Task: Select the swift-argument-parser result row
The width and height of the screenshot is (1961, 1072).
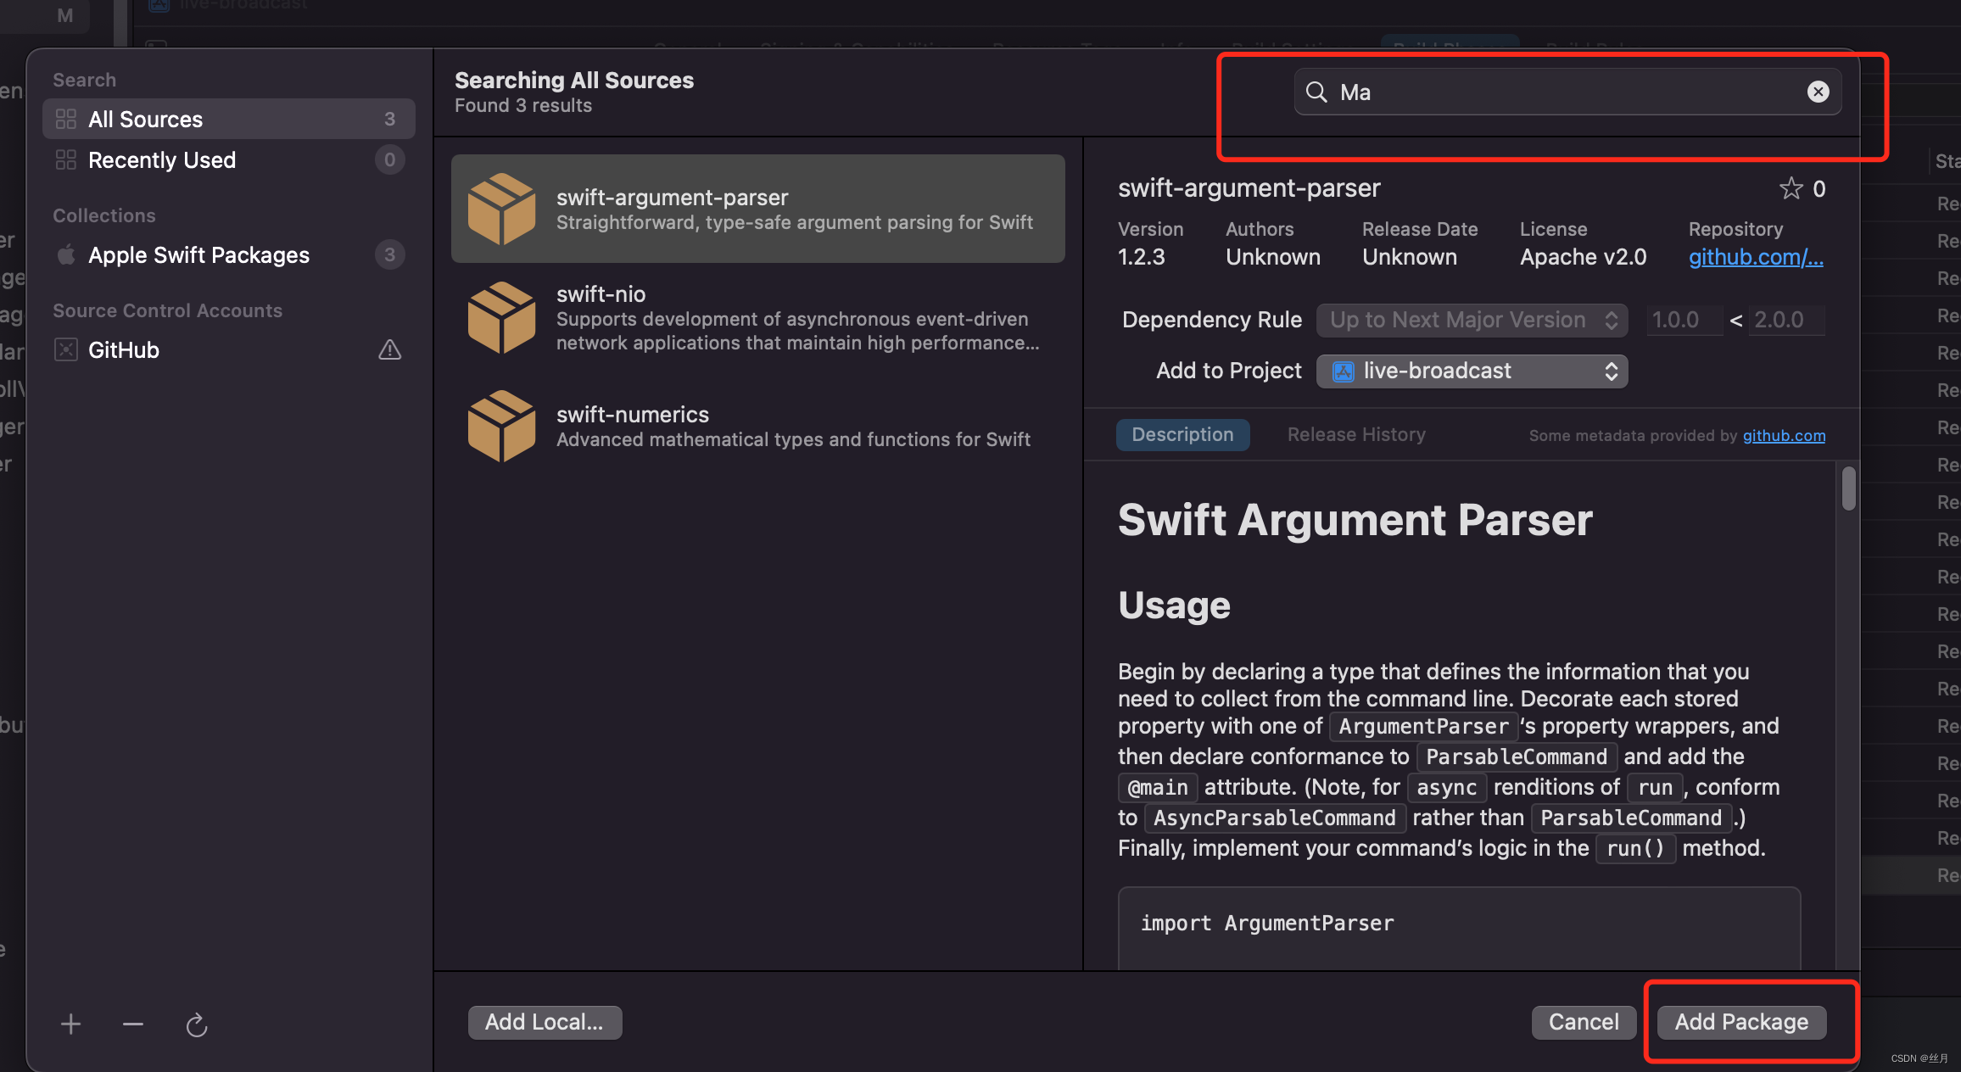Action: pyautogui.click(x=758, y=209)
